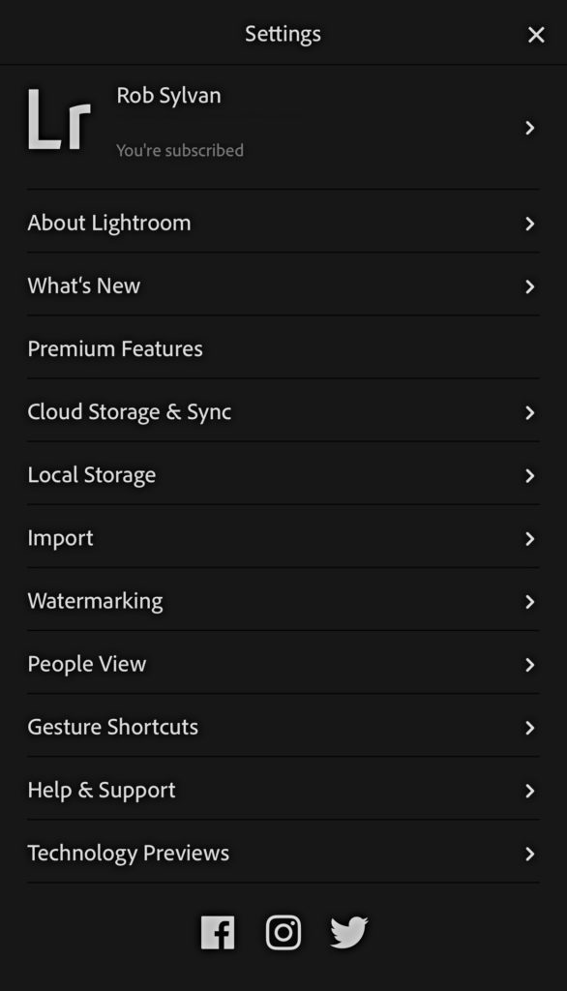This screenshot has width=567, height=991.
Task: Open People View settings
Action: (283, 664)
